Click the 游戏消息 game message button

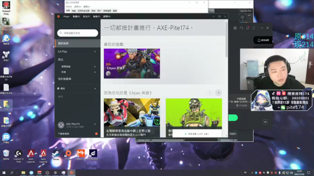click(263, 40)
